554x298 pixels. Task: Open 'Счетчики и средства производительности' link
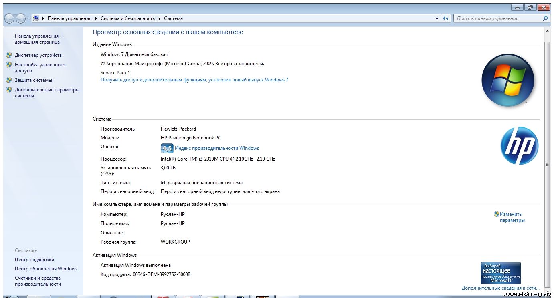coord(38,281)
